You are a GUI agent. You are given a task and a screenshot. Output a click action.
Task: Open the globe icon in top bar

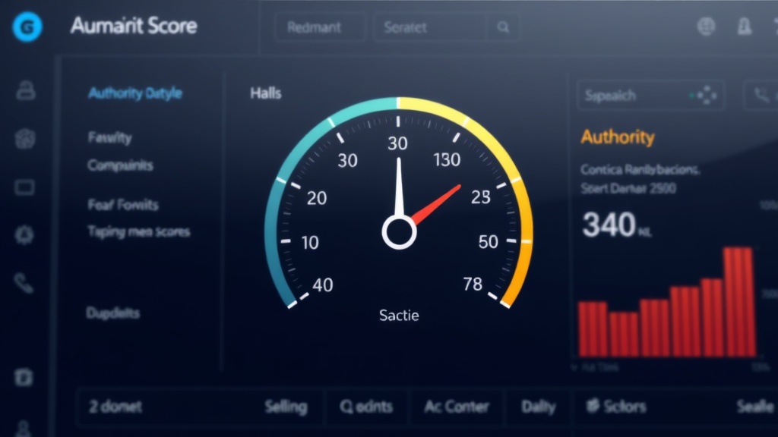(706, 27)
